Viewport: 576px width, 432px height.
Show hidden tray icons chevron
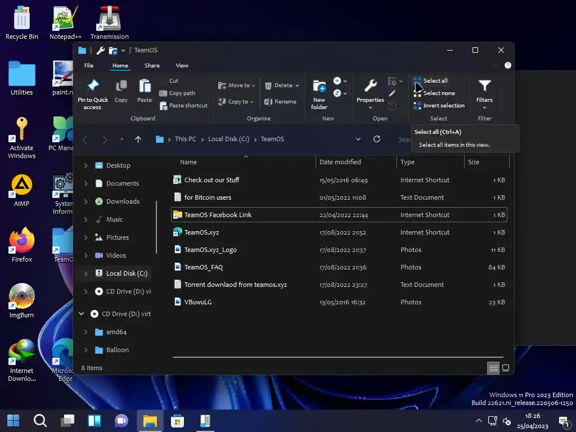(x=479, y=421)
